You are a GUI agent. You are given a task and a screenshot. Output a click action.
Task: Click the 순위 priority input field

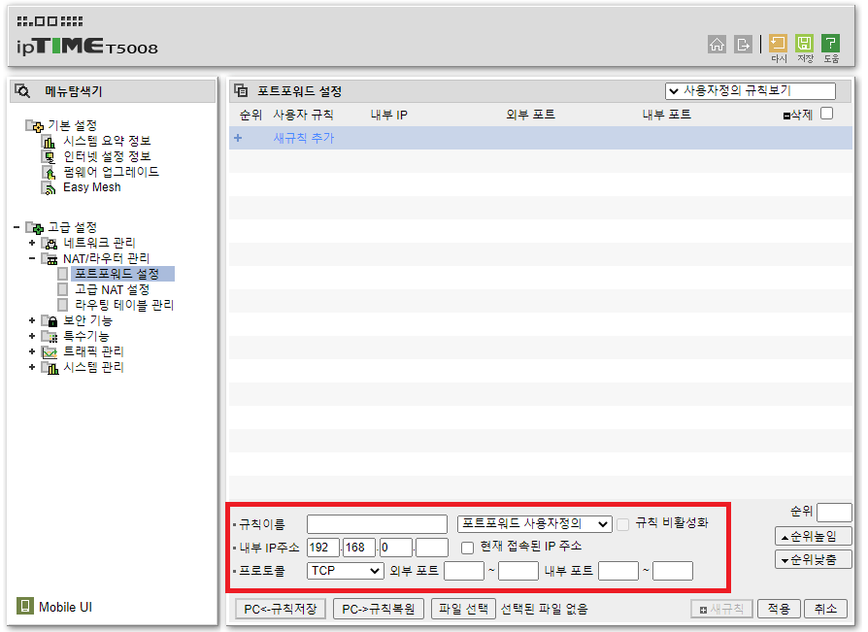pos(834,513)
